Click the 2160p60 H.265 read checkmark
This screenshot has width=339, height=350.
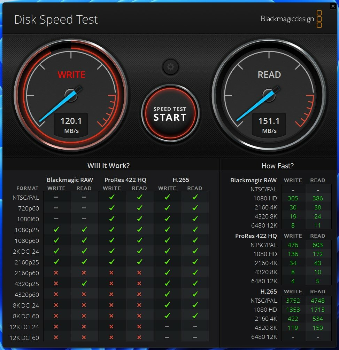tap(195, 272)
